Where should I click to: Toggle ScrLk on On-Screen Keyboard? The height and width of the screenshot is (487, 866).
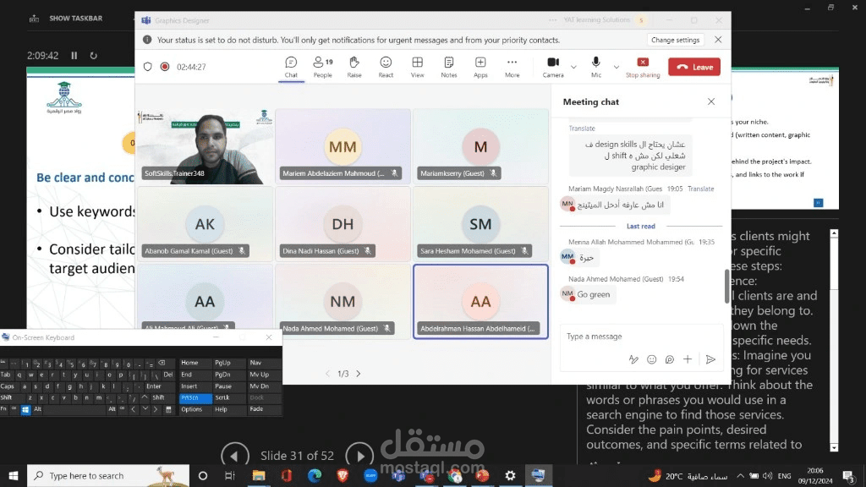[x=229, y=397]
